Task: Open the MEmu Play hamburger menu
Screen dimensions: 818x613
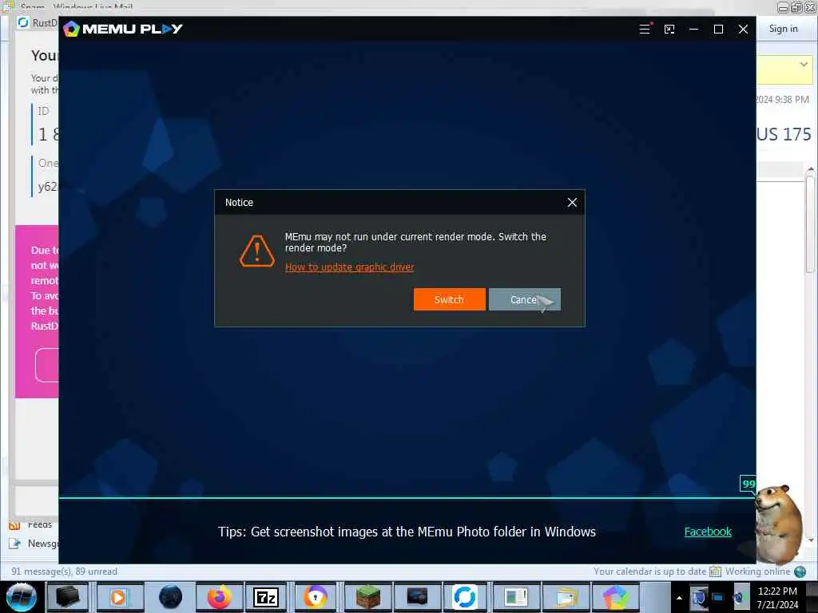Action: (x=645, y=30)
